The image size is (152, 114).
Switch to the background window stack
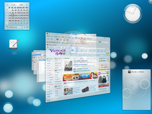pyautogui.click(x=39, y=66)
